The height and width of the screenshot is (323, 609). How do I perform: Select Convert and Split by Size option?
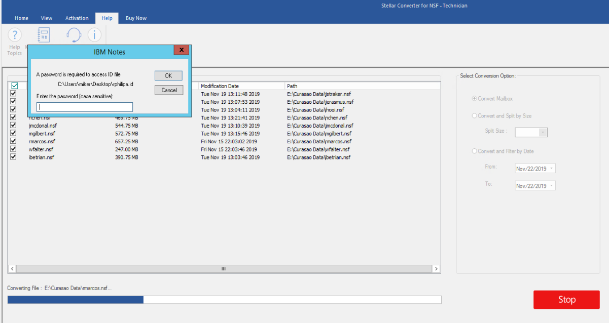coord(475,116)
